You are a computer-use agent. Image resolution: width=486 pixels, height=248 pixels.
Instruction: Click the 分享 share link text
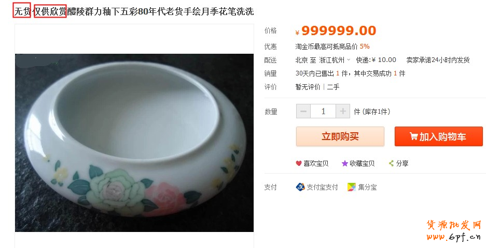[x=402, y=163]
